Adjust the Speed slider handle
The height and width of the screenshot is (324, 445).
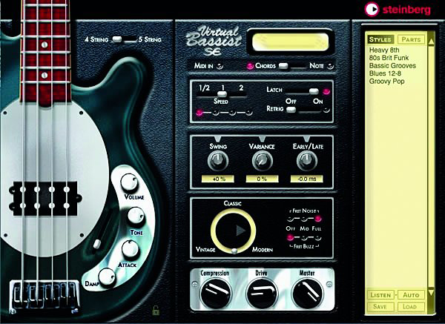pyautogui.click(x=222, y=94)
